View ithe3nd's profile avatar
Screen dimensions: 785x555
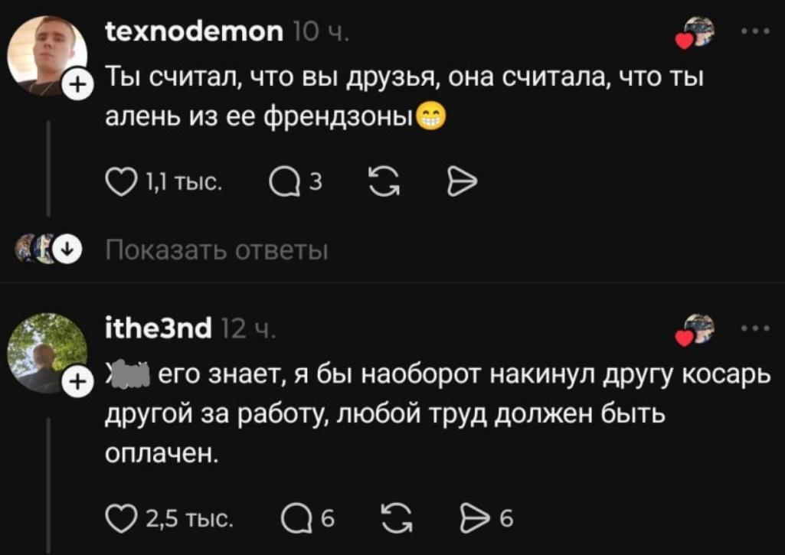[47, 354]
